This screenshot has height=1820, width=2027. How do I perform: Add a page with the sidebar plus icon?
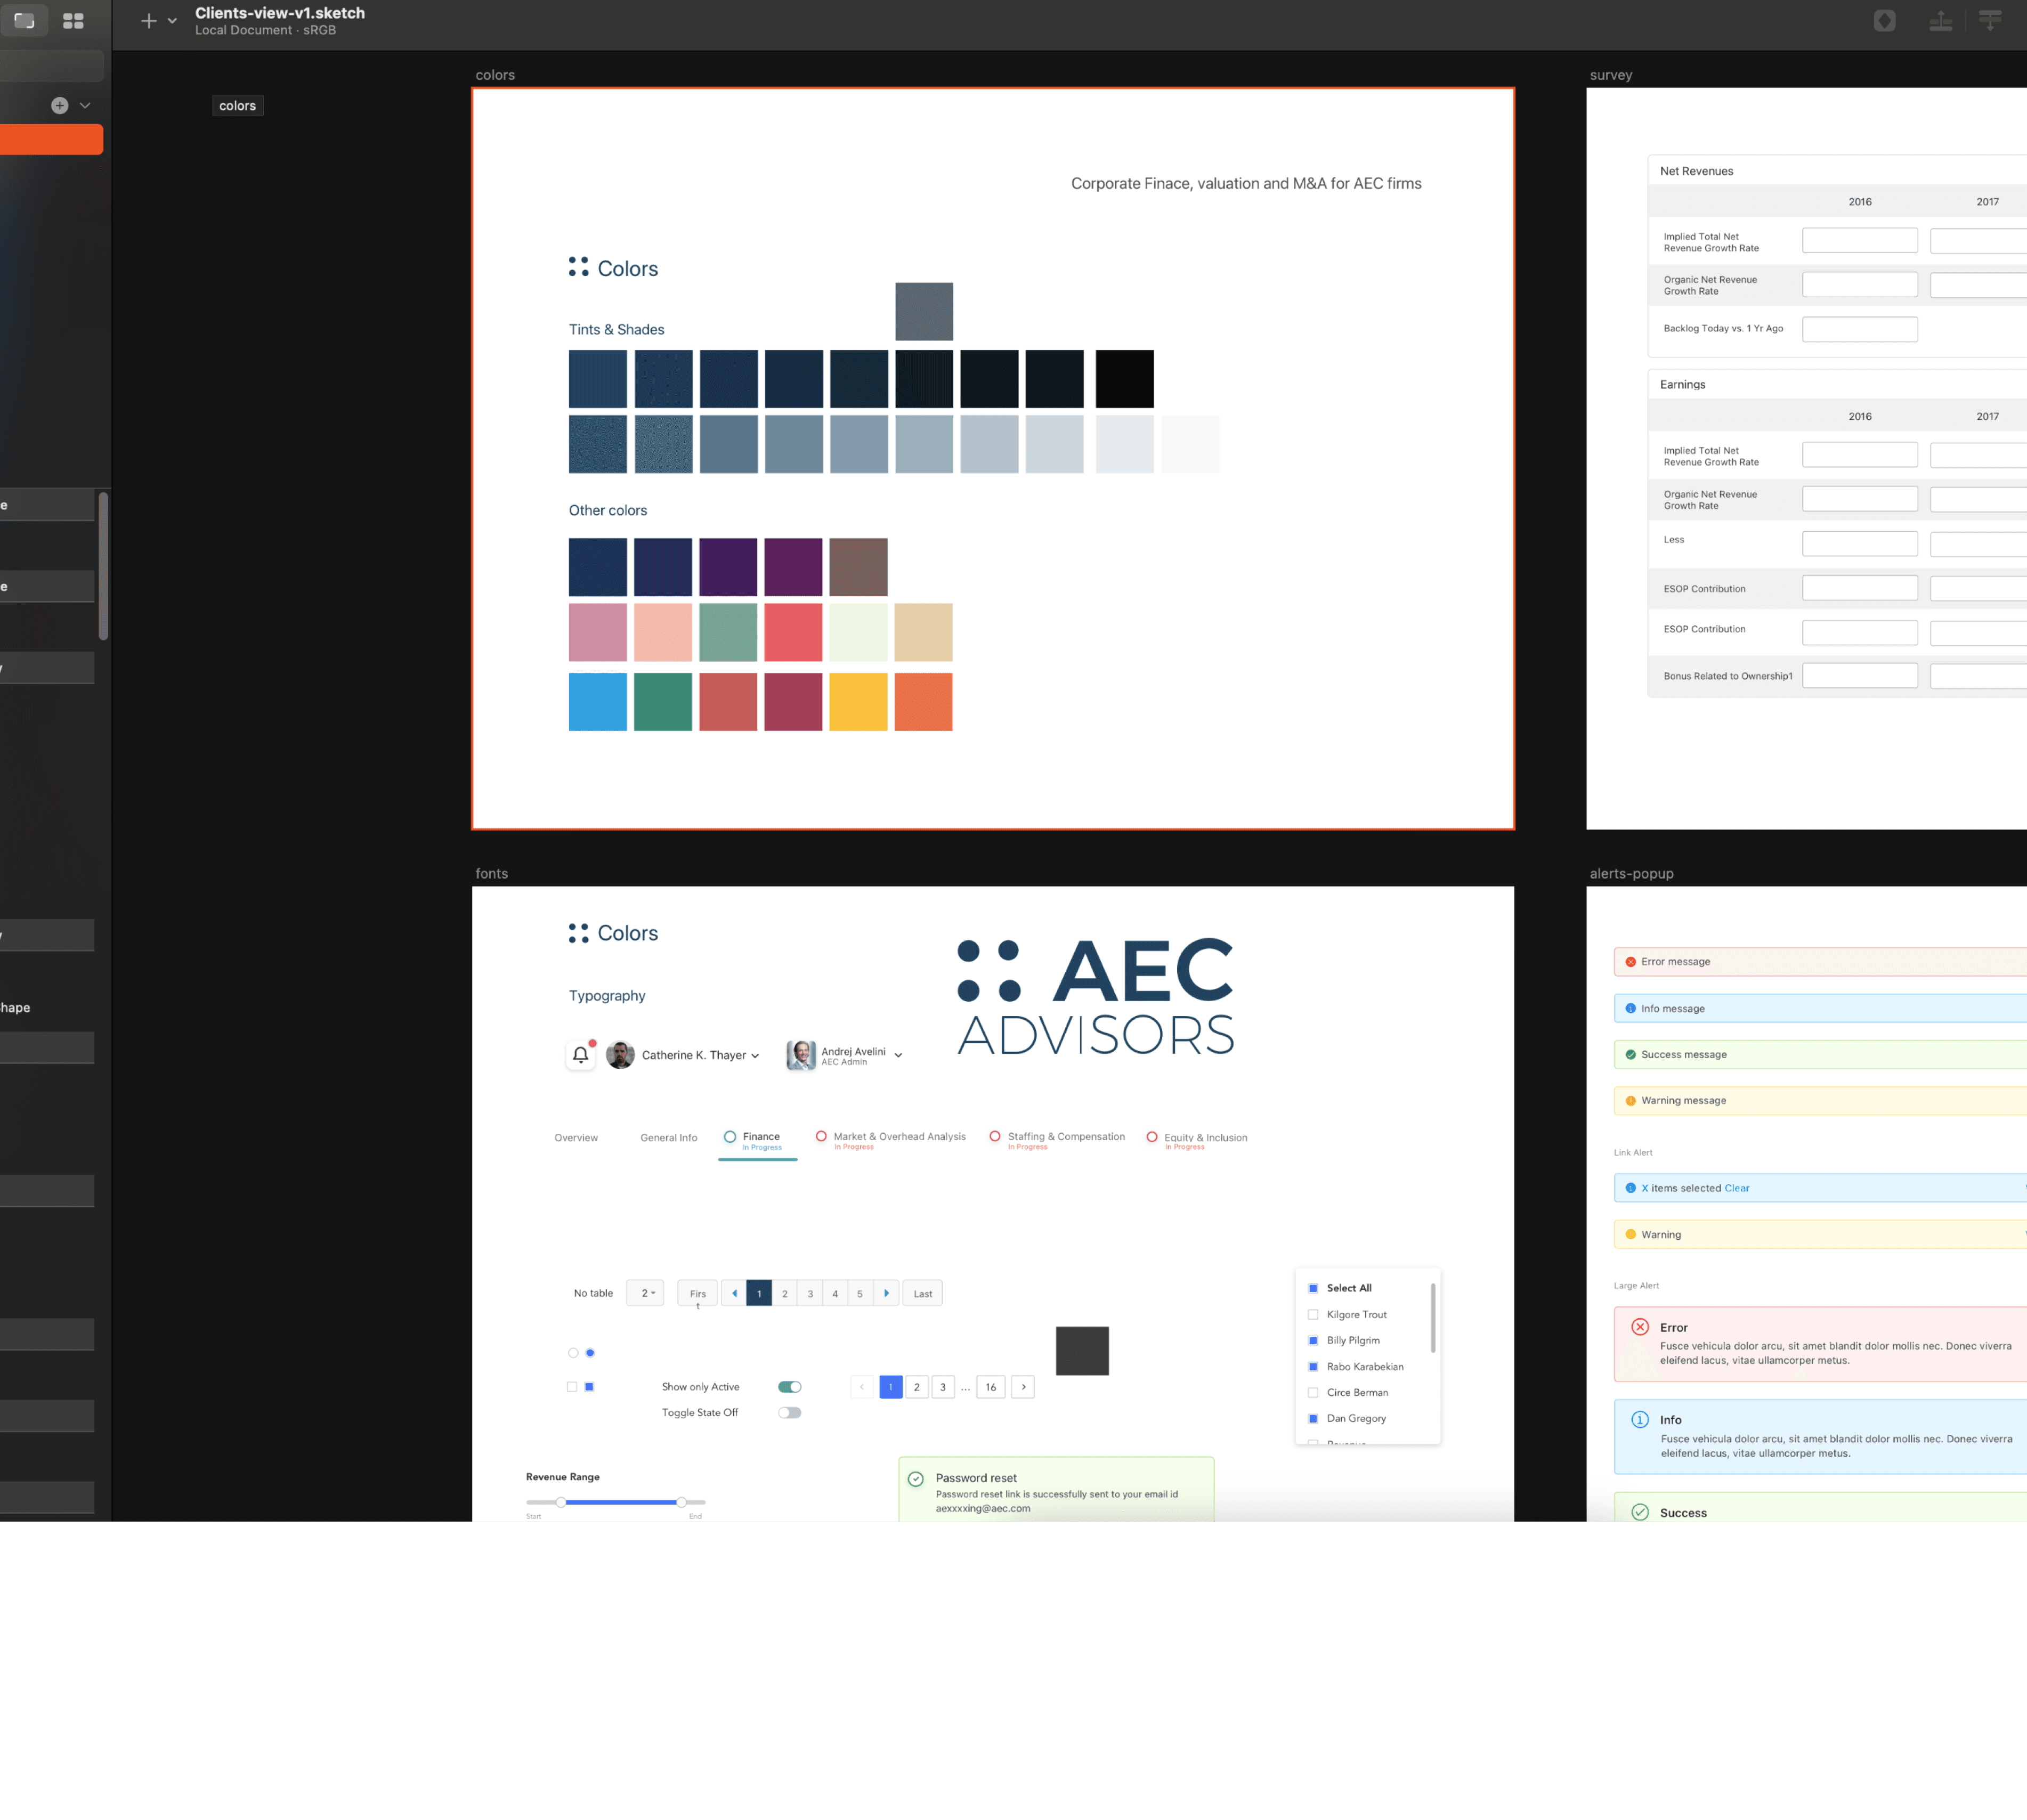60,105
